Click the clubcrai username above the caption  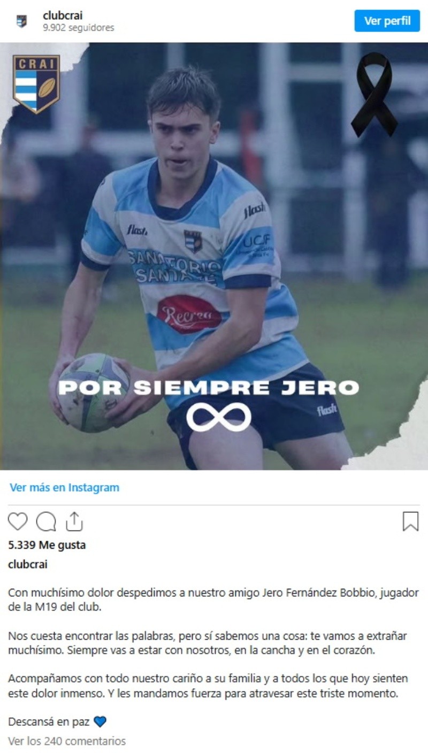point(28,564)
